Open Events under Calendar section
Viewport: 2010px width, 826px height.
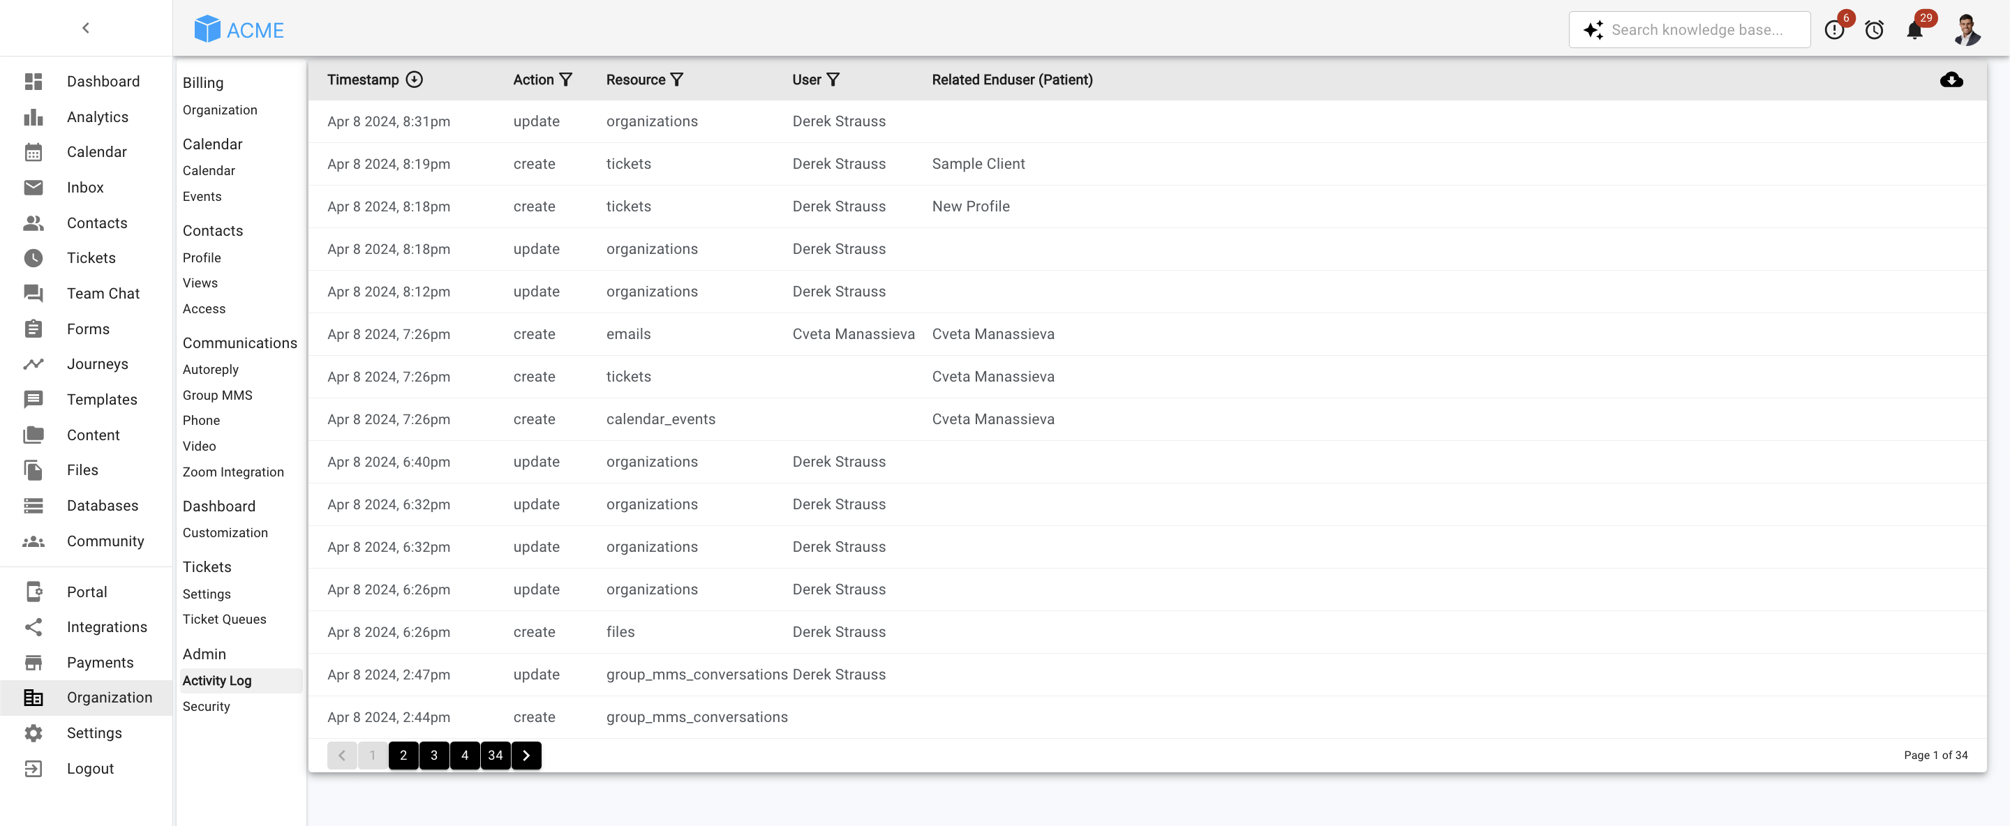(202, 197)
